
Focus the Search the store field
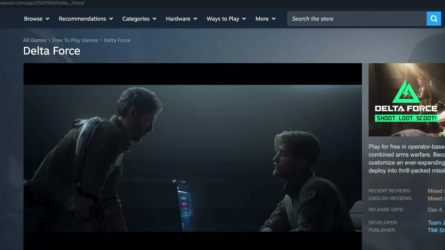coord(357,19)
